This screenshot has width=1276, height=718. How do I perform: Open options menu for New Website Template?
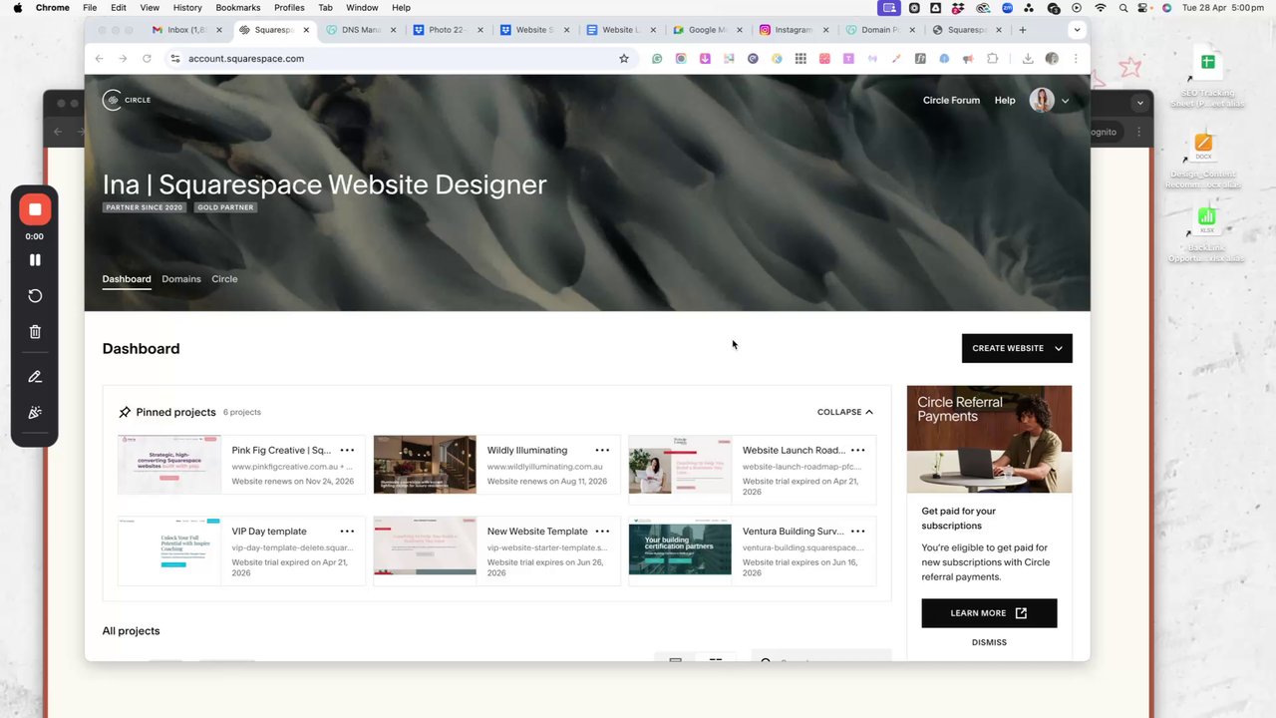click(x=602, y=532)
